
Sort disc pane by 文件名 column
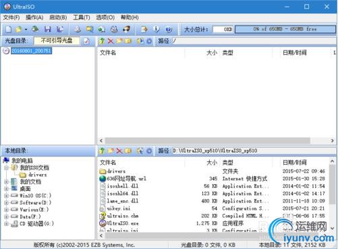tap(108, 53)
